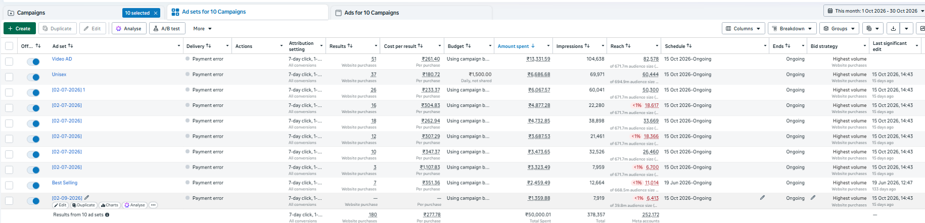Sort by the Budget column
Screen dimensions: 925x223
[468, 46]
